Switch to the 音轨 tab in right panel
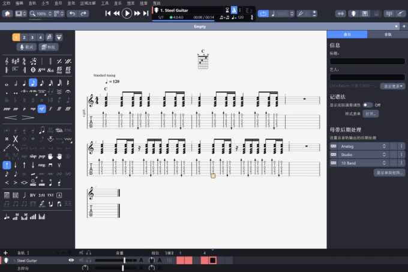This screenshot has height=272, width=408. click(x=387, y=35)
